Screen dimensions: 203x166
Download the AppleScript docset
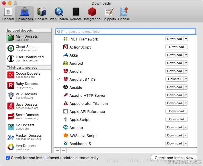click(177, 119)
